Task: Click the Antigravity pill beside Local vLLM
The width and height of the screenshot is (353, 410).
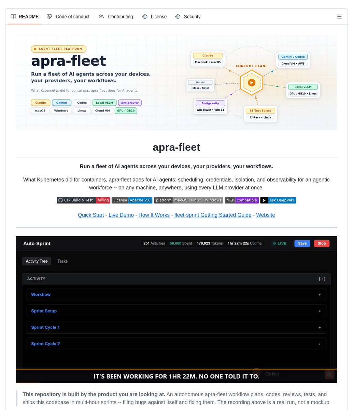Action: [130, 103]
